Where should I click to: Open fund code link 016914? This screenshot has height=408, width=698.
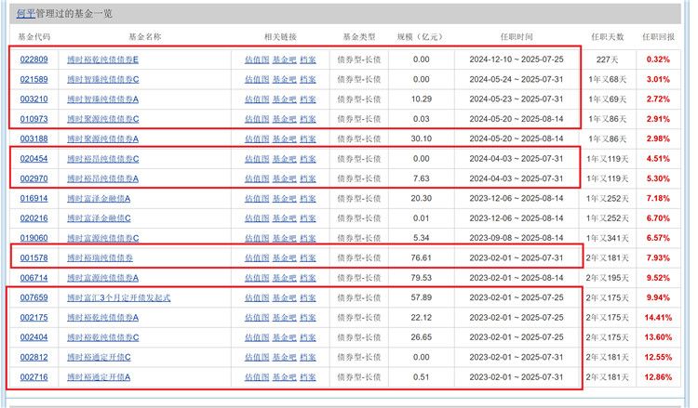(34, 198)
